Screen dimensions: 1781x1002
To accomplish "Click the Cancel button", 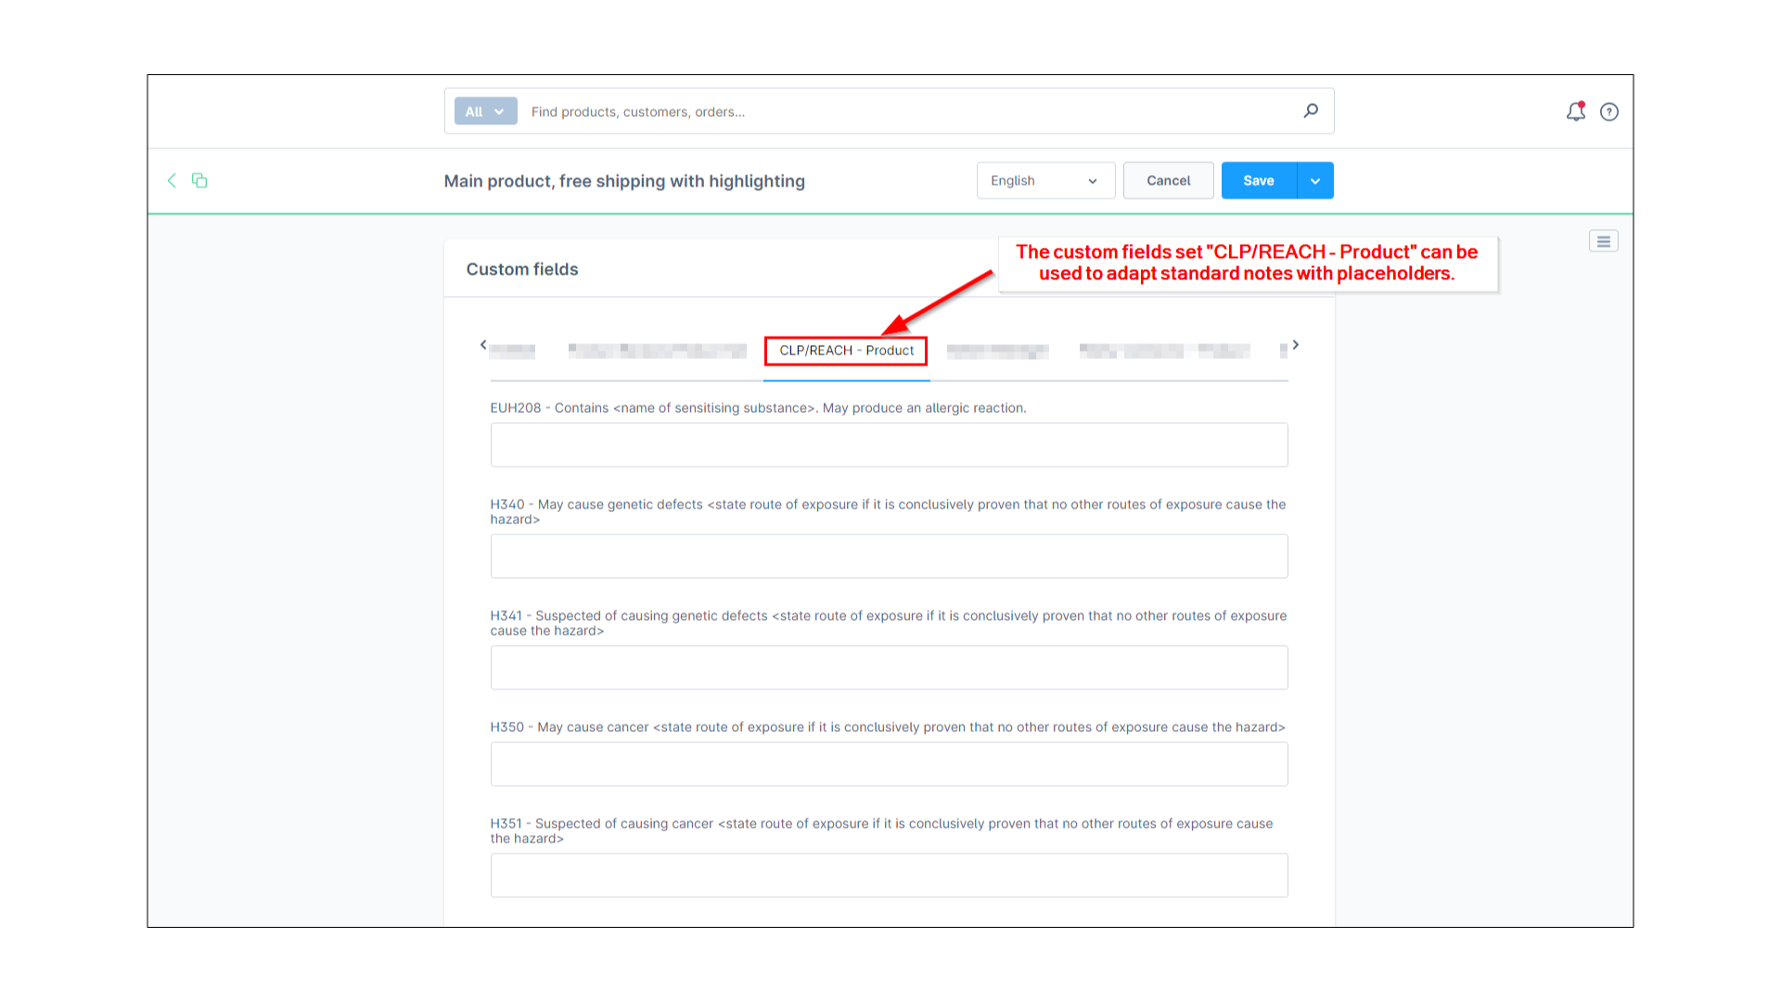I will point(1168,180).
